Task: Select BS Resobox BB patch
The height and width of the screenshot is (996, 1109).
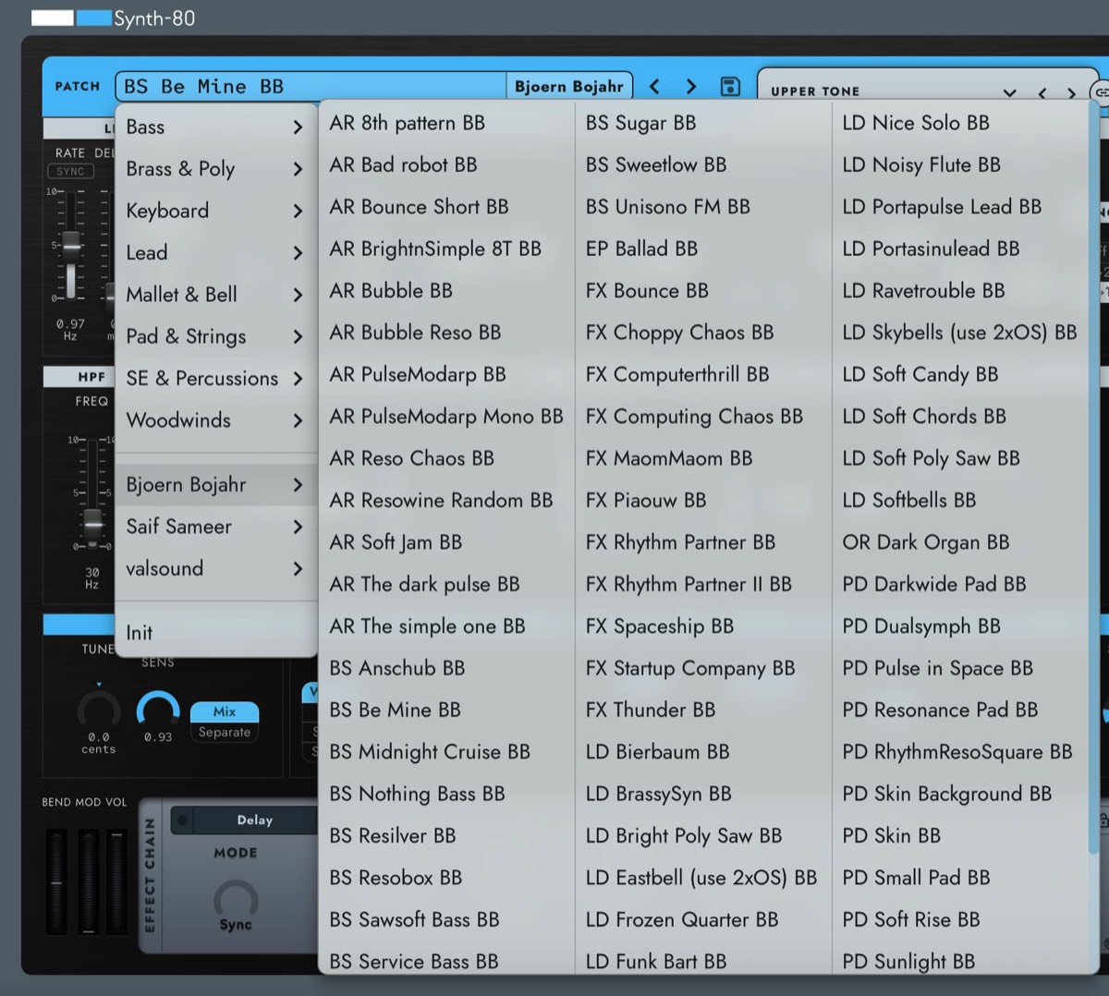Action: pyautogui.click(x=446, y=878)
